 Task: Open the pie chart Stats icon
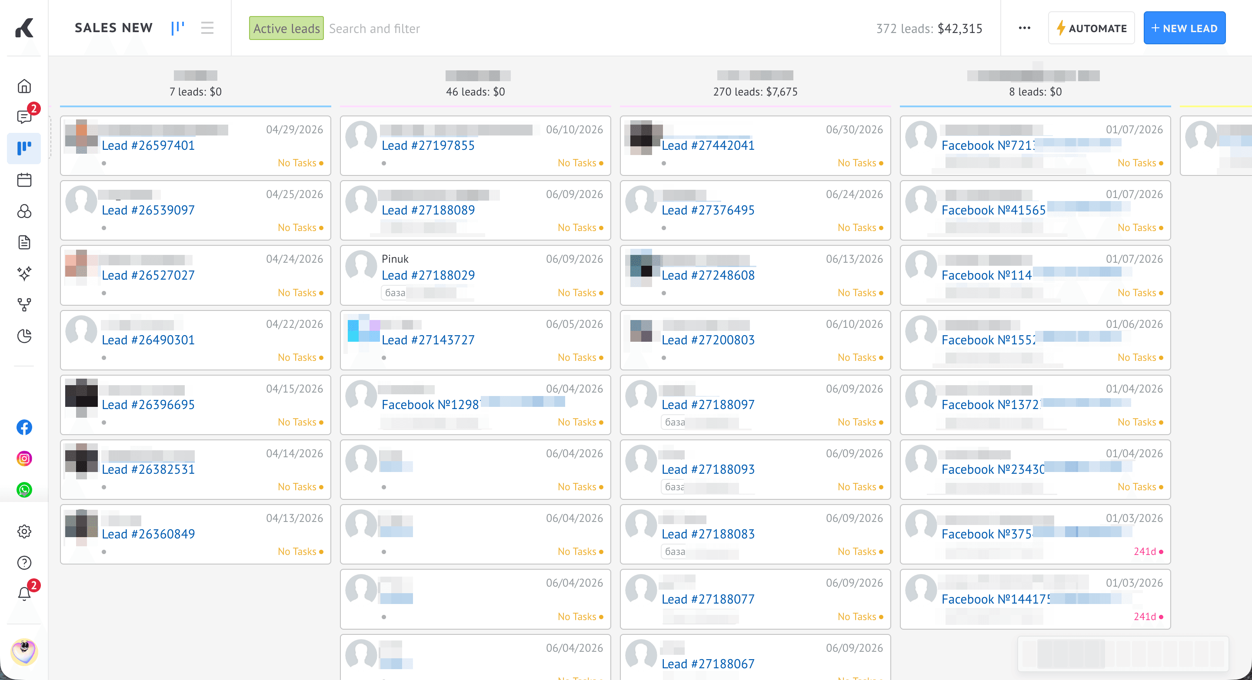(24, 335)
